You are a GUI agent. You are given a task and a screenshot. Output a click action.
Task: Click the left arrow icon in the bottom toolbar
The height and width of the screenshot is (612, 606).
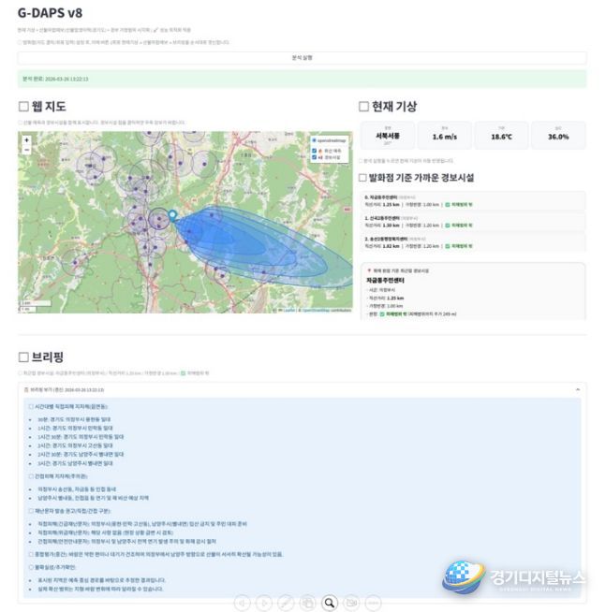[242, 603]
